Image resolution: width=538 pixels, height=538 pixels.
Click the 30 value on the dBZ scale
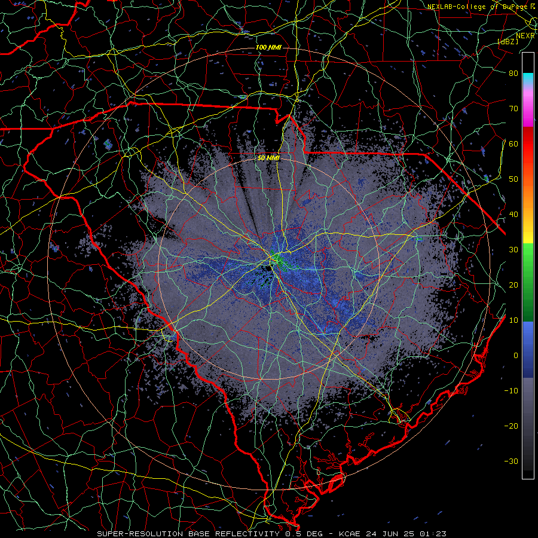coord(513,249)
